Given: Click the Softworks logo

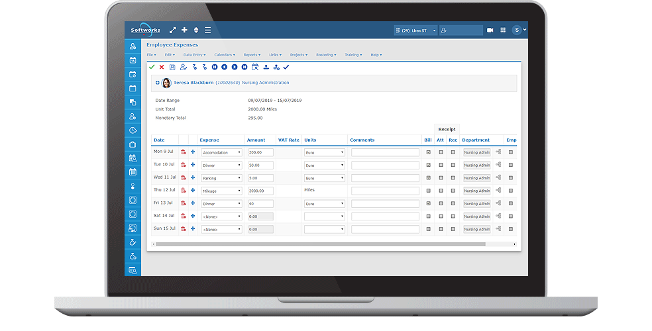Looking at the screenshot, I should 145,30.
